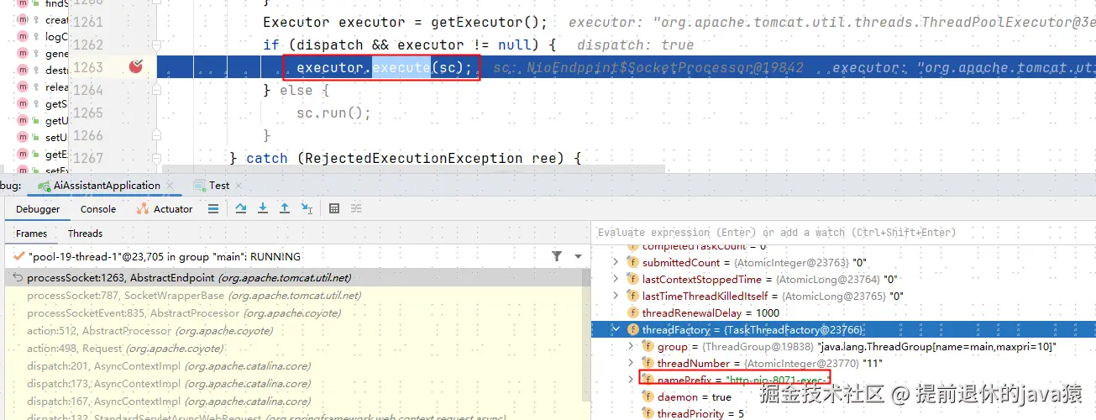Click the Step Out arrow icon

point(285,208)
